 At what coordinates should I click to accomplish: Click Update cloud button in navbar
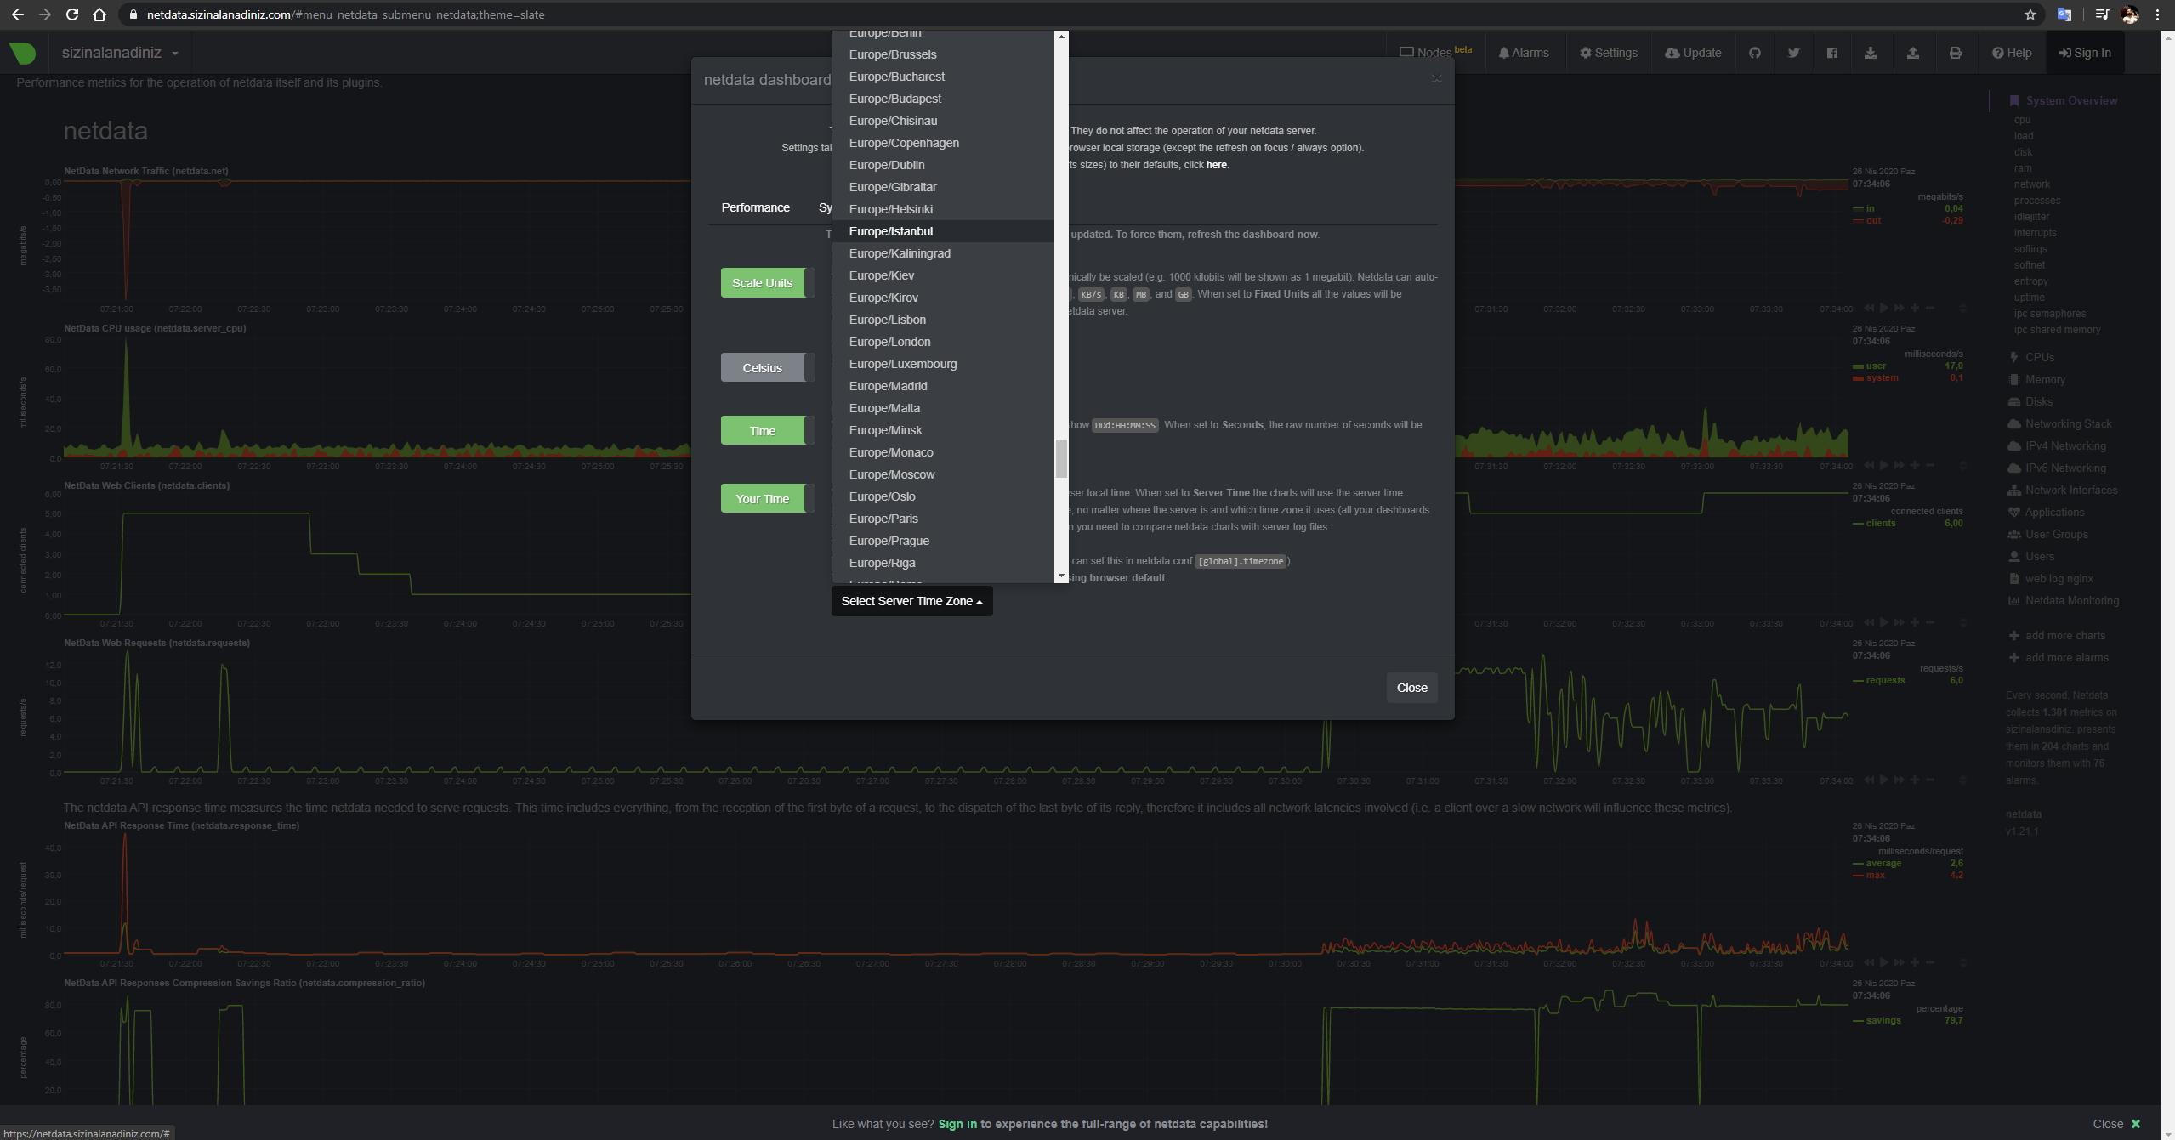tap(1692, 53)
